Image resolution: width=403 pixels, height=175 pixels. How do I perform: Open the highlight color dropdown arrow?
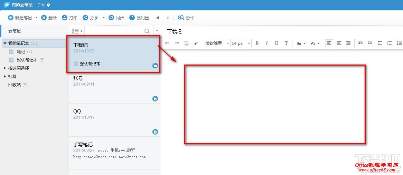[318, 43]
